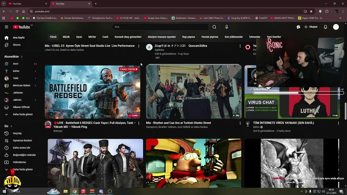
Task: Open File Explorer from the taskbar
Action: 66,191
